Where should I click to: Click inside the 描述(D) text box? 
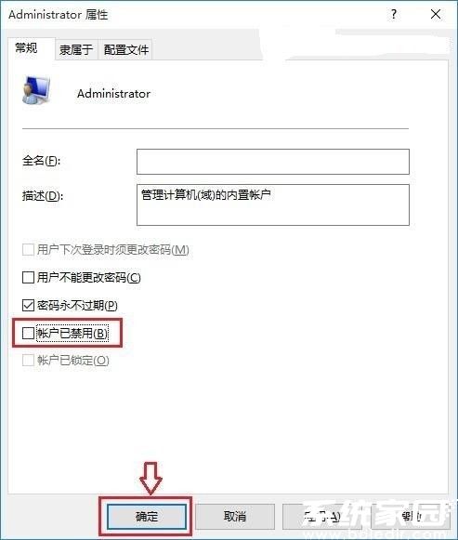point(273,204)
